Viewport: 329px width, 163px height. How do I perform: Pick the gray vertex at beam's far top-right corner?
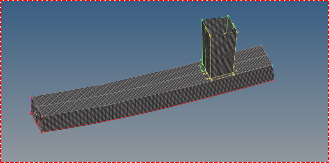click(261, 45)
